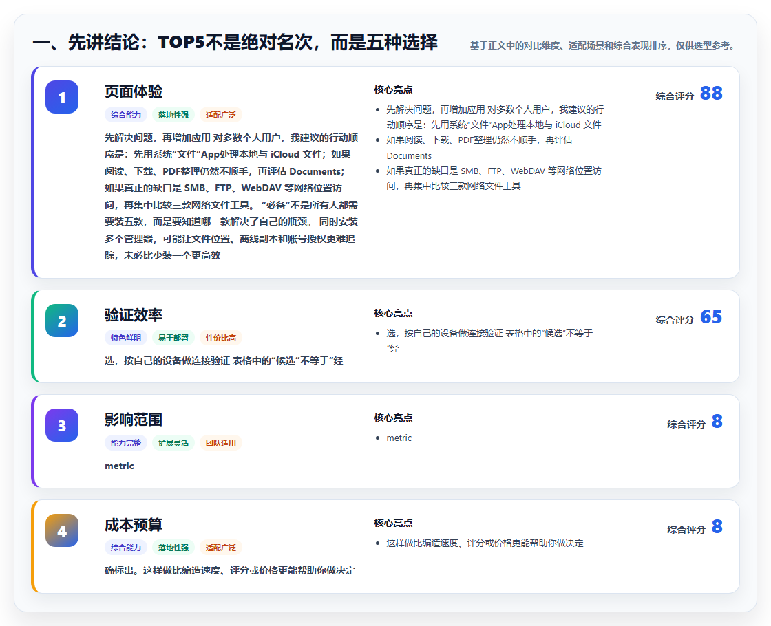
Task: Click the 易于部署 tag
Action: (x=173, y=338)
